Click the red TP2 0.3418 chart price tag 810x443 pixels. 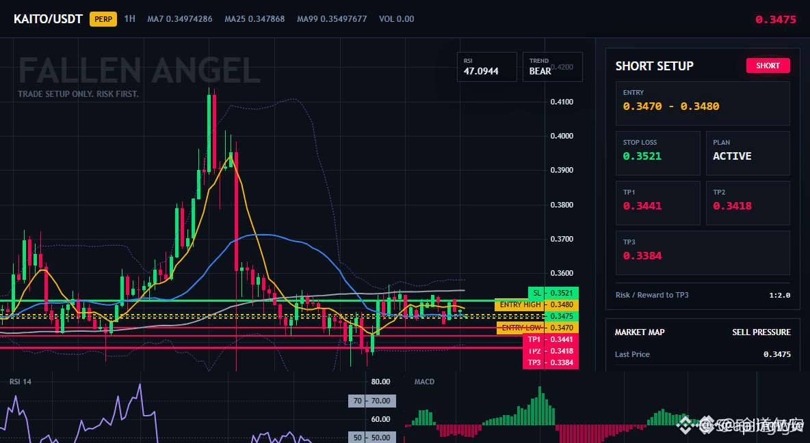[551, 351]
